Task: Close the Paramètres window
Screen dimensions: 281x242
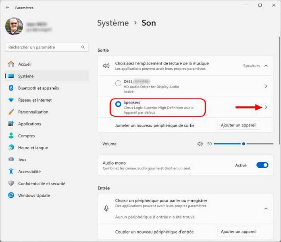Action: tap(274, 5)
